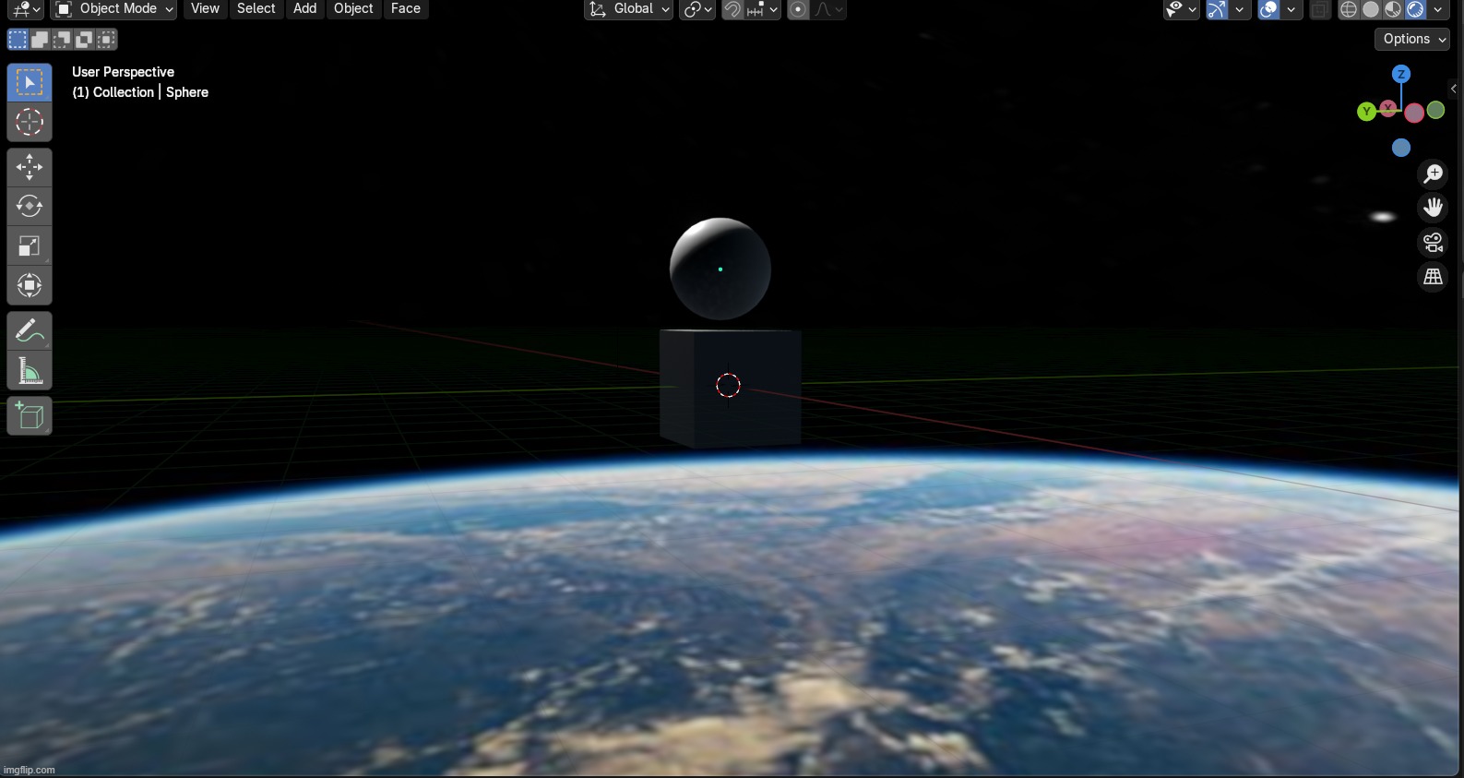This screenshot has width=1464, height=778.
Task: Open the Add menu
Action: click(x=304, y=9)
